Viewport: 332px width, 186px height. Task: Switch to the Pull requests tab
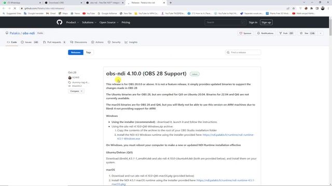tap(54, 42)
